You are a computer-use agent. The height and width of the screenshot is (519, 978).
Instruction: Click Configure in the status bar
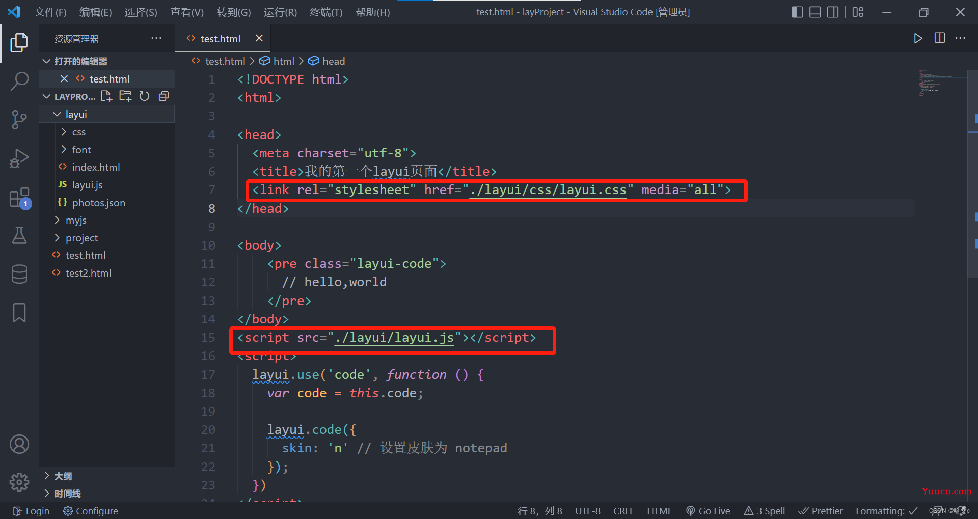(x=90, y=511)
